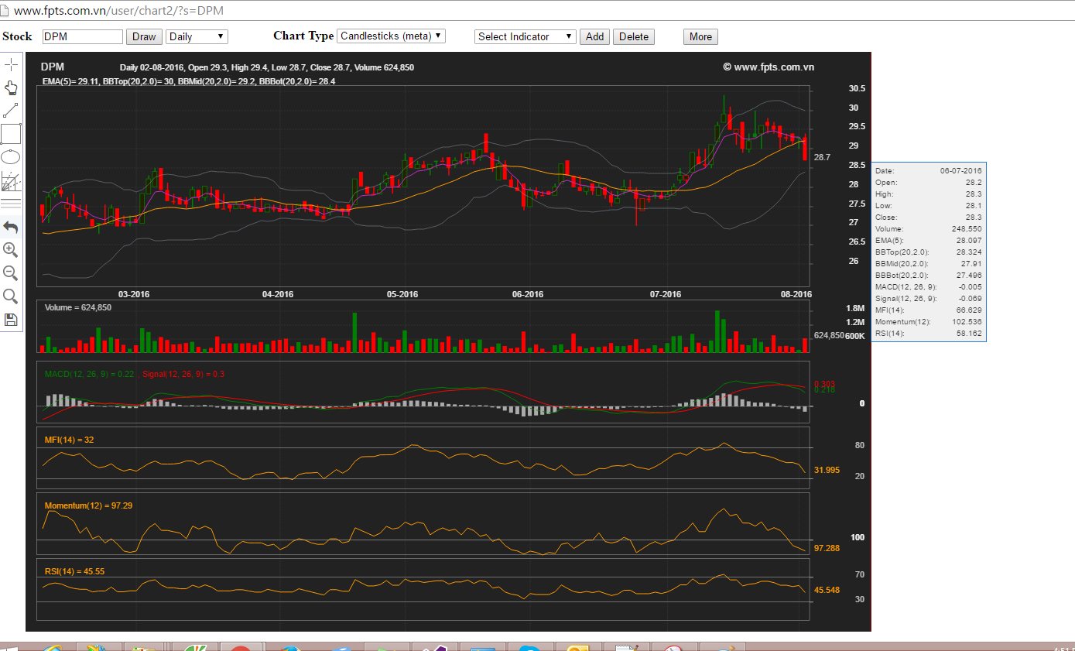Zoom in using the plus magnifier
The width and height of the screenshot is (1075, 651).
coord(11,249)
